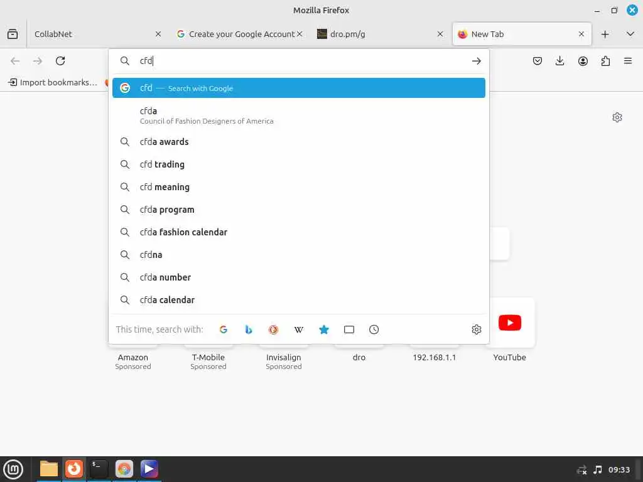Screen dimensions: 643x482
Task: Select 'cfd — Search with Google' suggestion
Action: coord(298,88)
